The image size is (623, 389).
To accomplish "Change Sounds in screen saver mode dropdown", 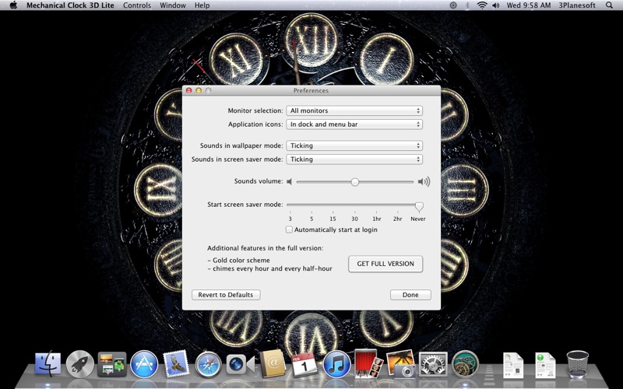I will [x=354, y=159].
